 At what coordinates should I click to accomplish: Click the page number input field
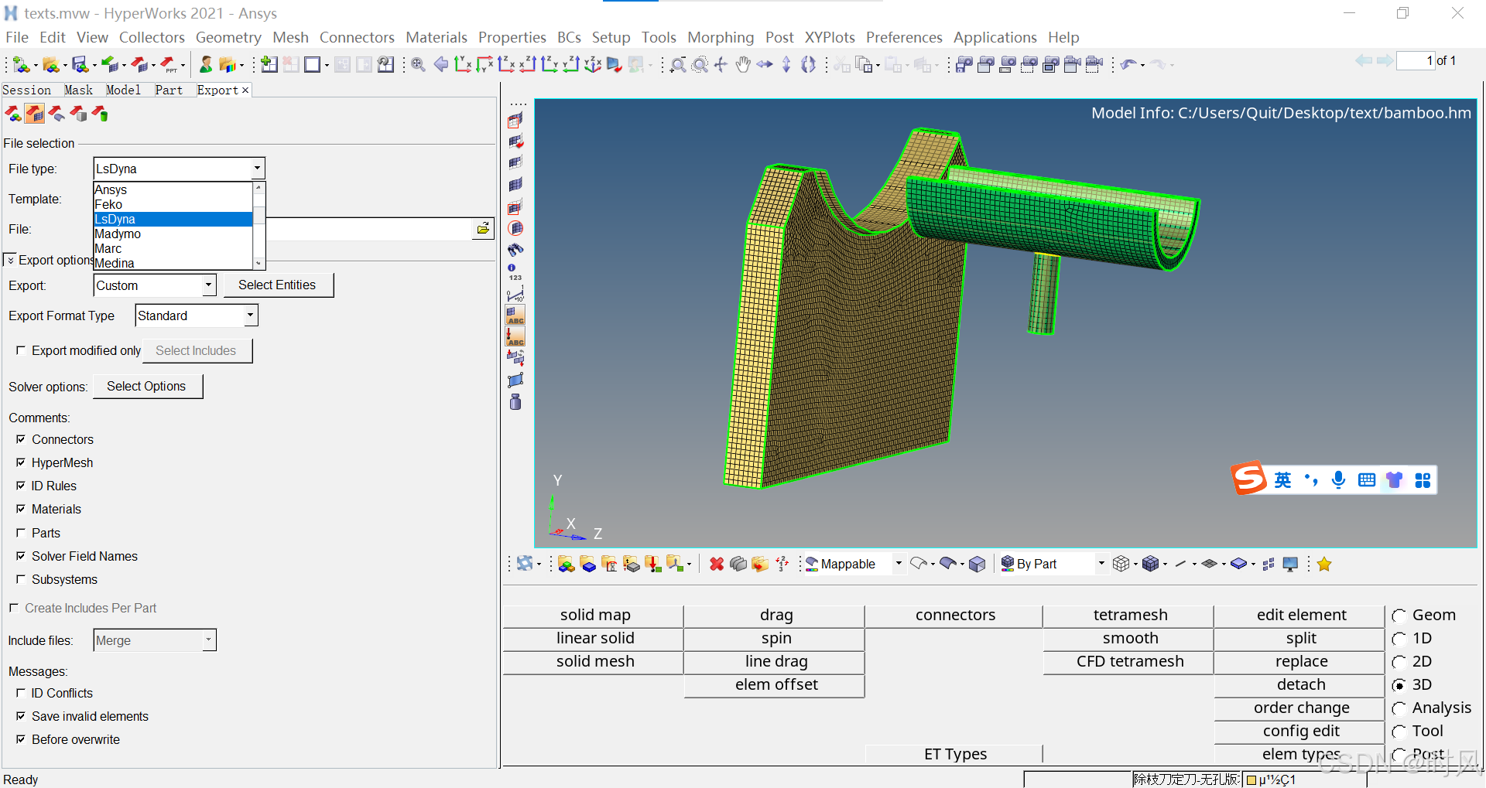click(1416, 60)
